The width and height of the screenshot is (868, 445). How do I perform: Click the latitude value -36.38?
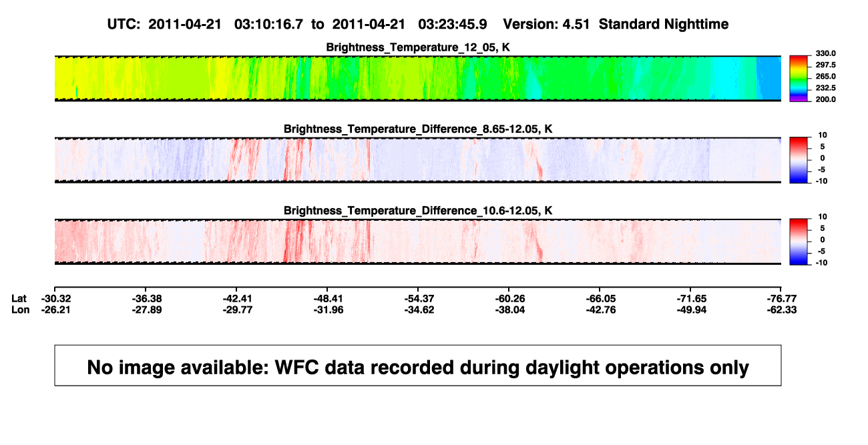(x=146, y=298)
